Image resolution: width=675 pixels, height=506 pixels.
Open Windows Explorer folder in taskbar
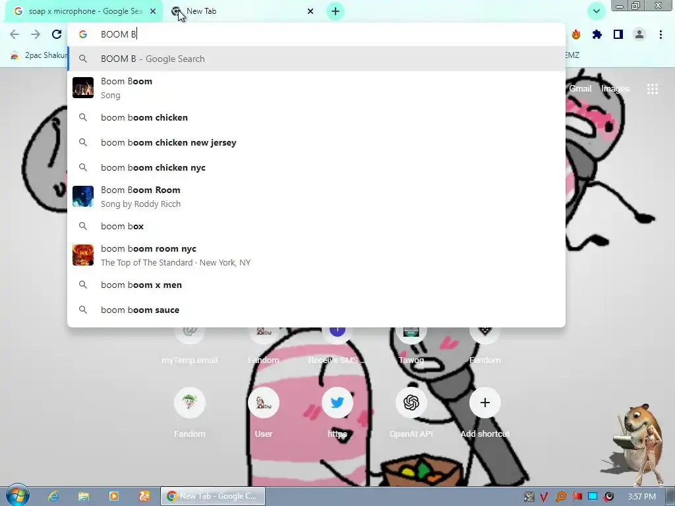point(84,496)
